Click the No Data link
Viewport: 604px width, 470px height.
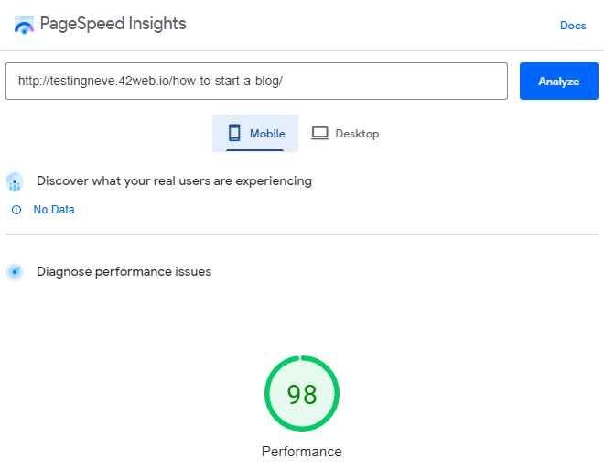(54, 210)
